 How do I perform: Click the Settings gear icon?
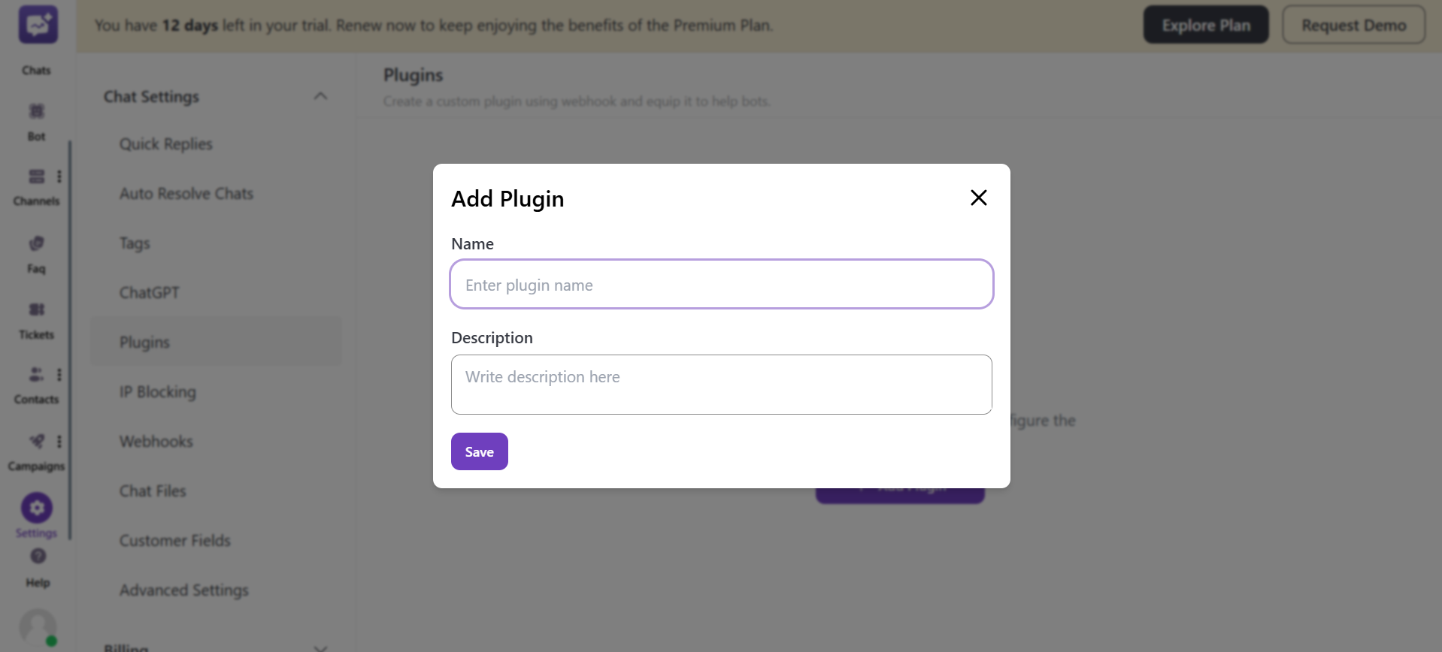click(36, 507)
